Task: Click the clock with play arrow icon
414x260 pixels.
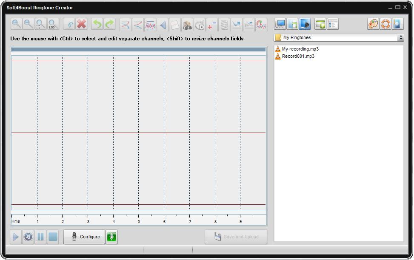Action: tap(200, 25)
